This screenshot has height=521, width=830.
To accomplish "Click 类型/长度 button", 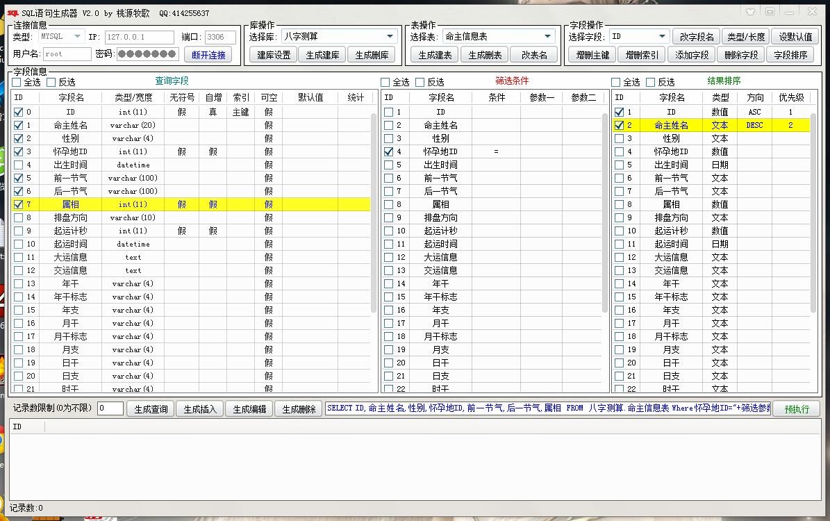I will (746, 37).
